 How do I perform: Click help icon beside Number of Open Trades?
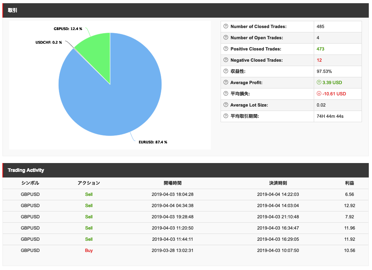[226, 37]
